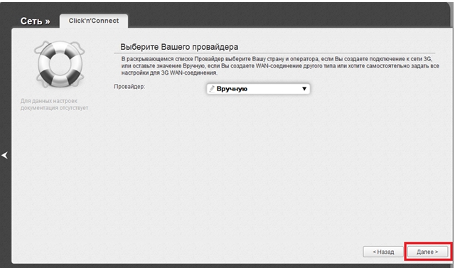Select the Вручную value in provider list
Screen dimensions: 455x268
(x=232, y=89)
